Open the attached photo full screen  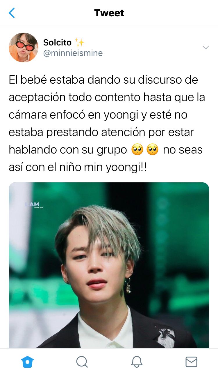pos(109,265)
